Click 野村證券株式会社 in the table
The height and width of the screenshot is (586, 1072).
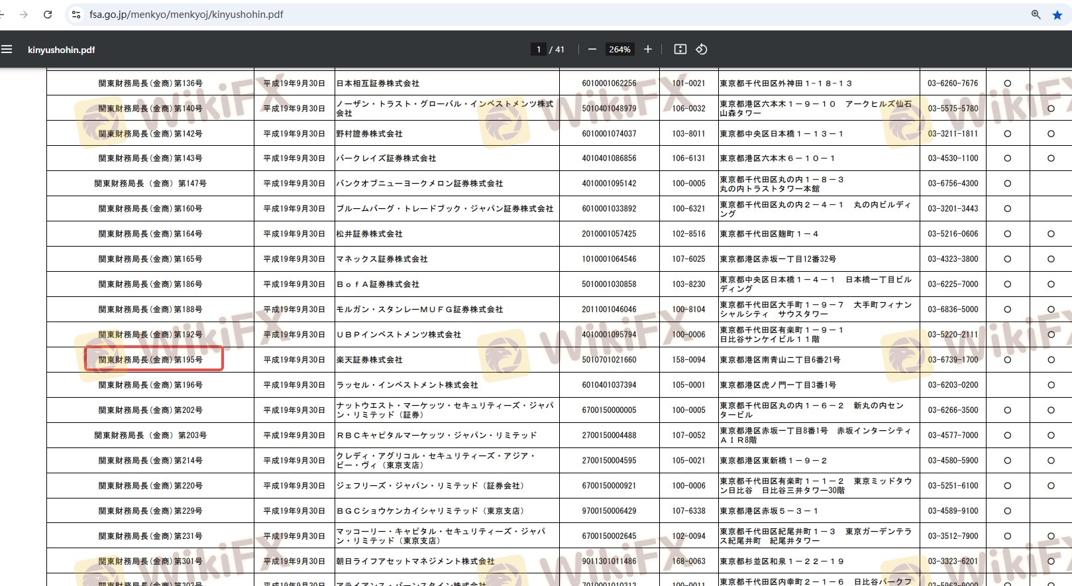(x=370, y=133)
